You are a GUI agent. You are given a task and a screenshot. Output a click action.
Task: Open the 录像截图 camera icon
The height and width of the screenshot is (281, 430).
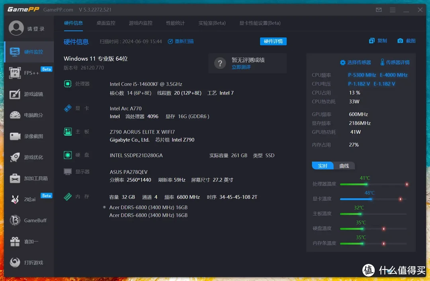tap(15, 136)
